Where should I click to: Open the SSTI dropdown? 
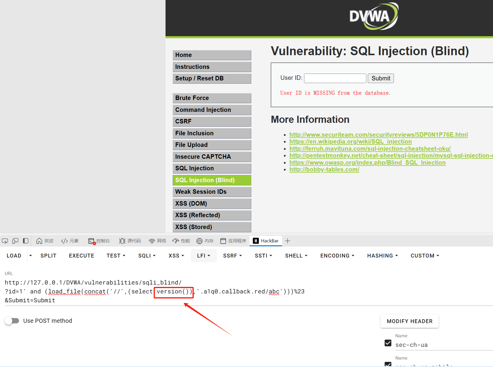263,256
